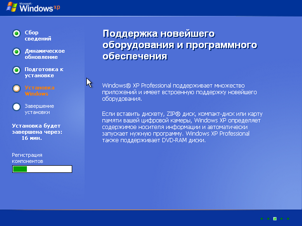Screen dimensions: 302x226
Task: Click the Windows XP flag logo
Action: tap(12, 8)
